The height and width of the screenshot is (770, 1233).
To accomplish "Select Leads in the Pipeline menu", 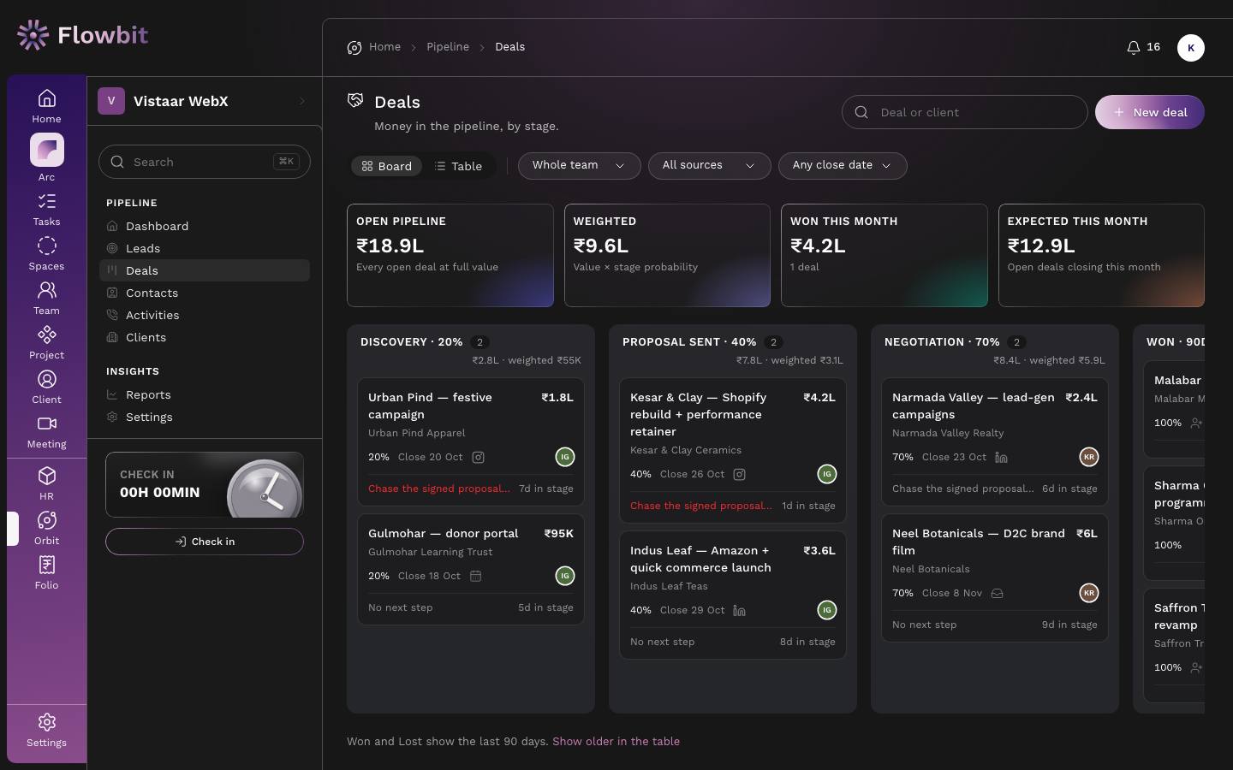I will [205, 248].
